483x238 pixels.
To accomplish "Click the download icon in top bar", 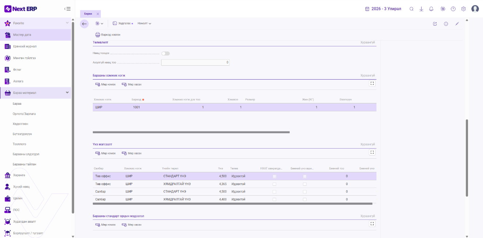I will [421, 9].
